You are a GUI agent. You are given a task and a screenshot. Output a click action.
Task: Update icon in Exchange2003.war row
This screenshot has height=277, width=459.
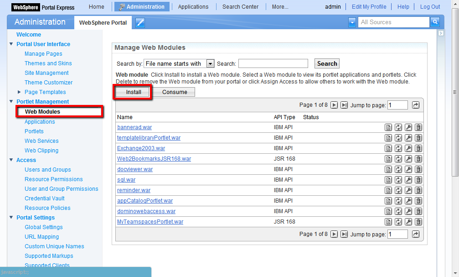(398, 148)
